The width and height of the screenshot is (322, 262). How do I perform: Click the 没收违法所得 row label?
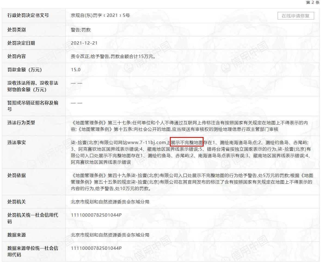[x=33, y=86]
